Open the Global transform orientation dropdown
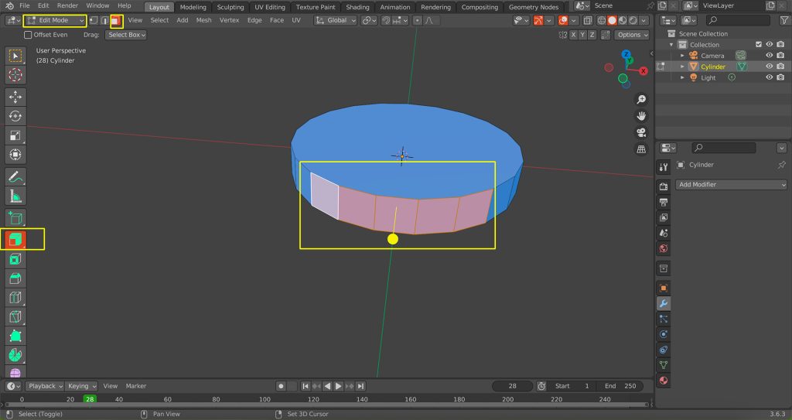The image size is (792, 420). [336, 20]
